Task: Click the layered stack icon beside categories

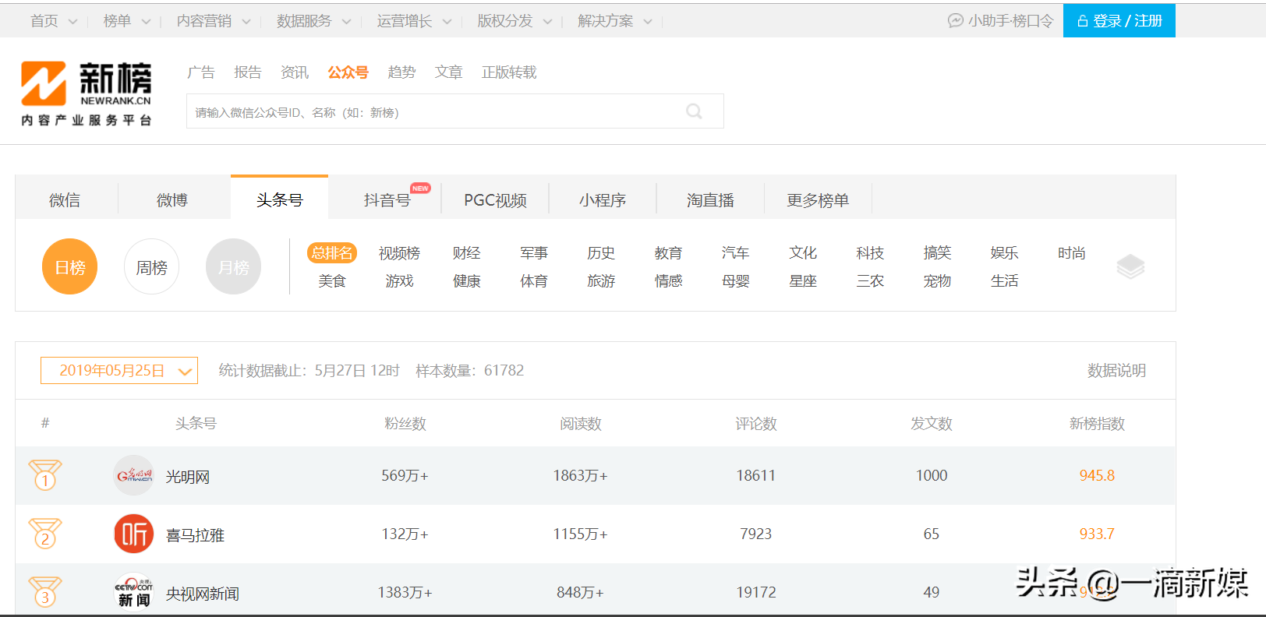Action: tap(1130, 267)
